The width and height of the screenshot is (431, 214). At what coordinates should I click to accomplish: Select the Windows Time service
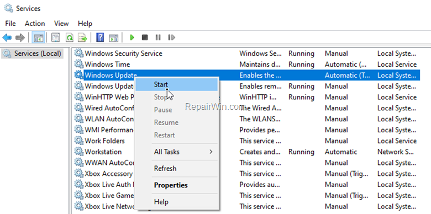[x=246, y=64]
